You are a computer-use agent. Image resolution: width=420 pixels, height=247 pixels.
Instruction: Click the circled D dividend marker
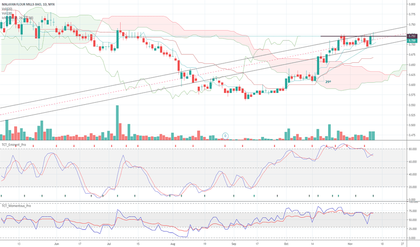tap(225, 136)
